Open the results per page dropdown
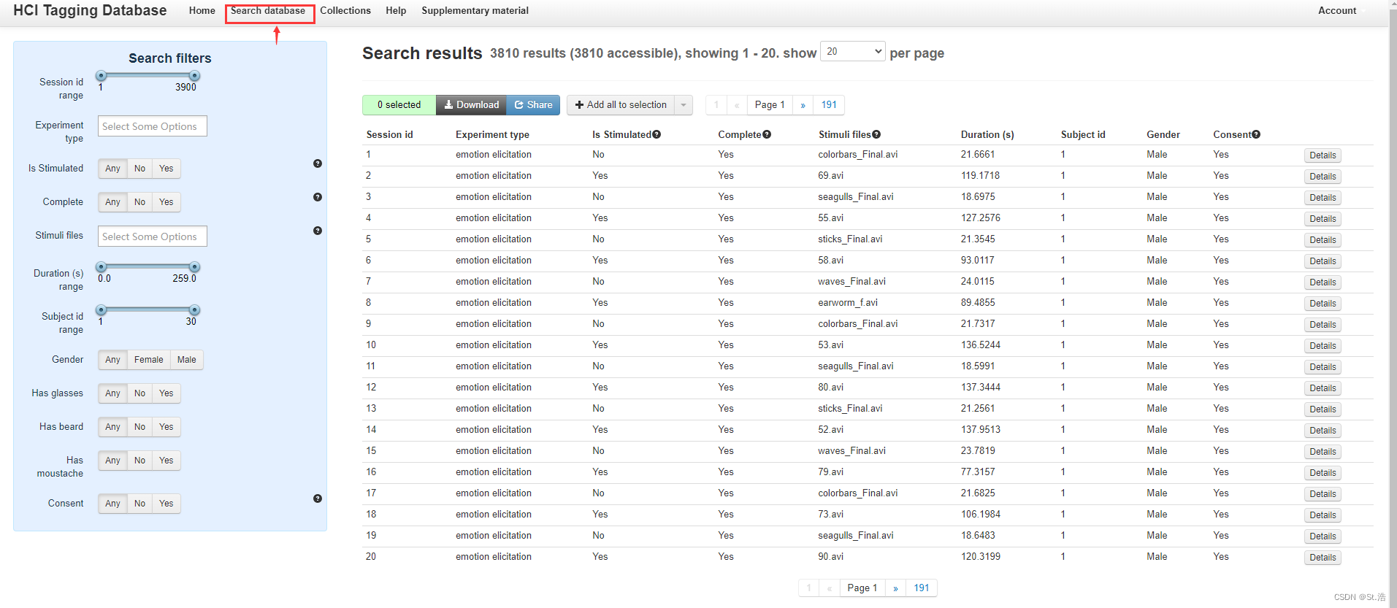1397x608 pixels. 852,52
